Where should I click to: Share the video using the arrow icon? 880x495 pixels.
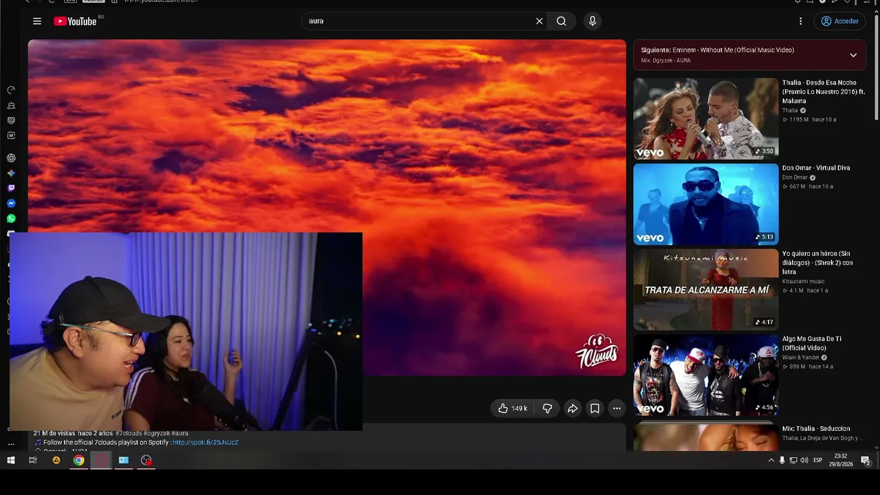pyautogui.click(x=572, y=408)
